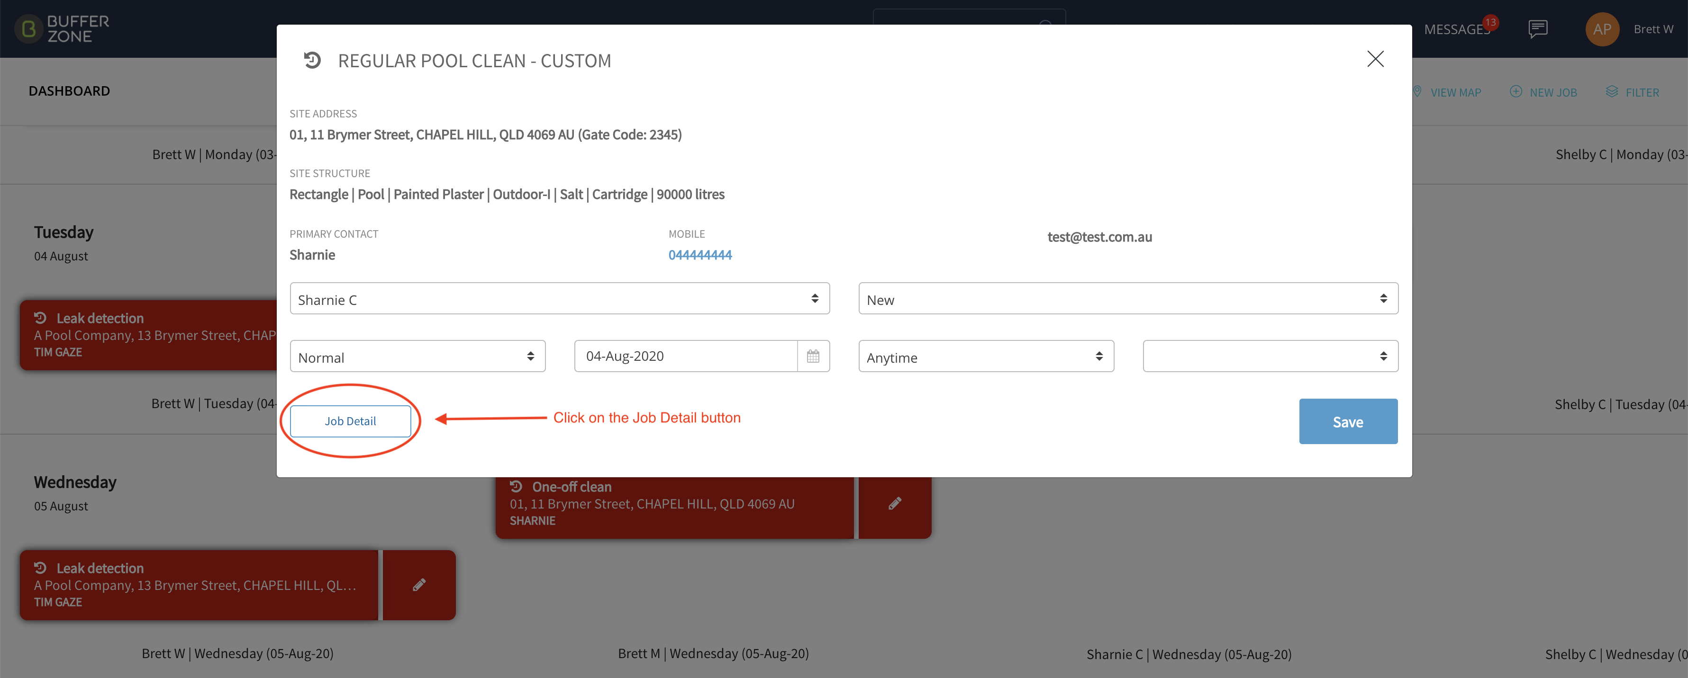Close the Regular Pool Clean dialog

1375,59
